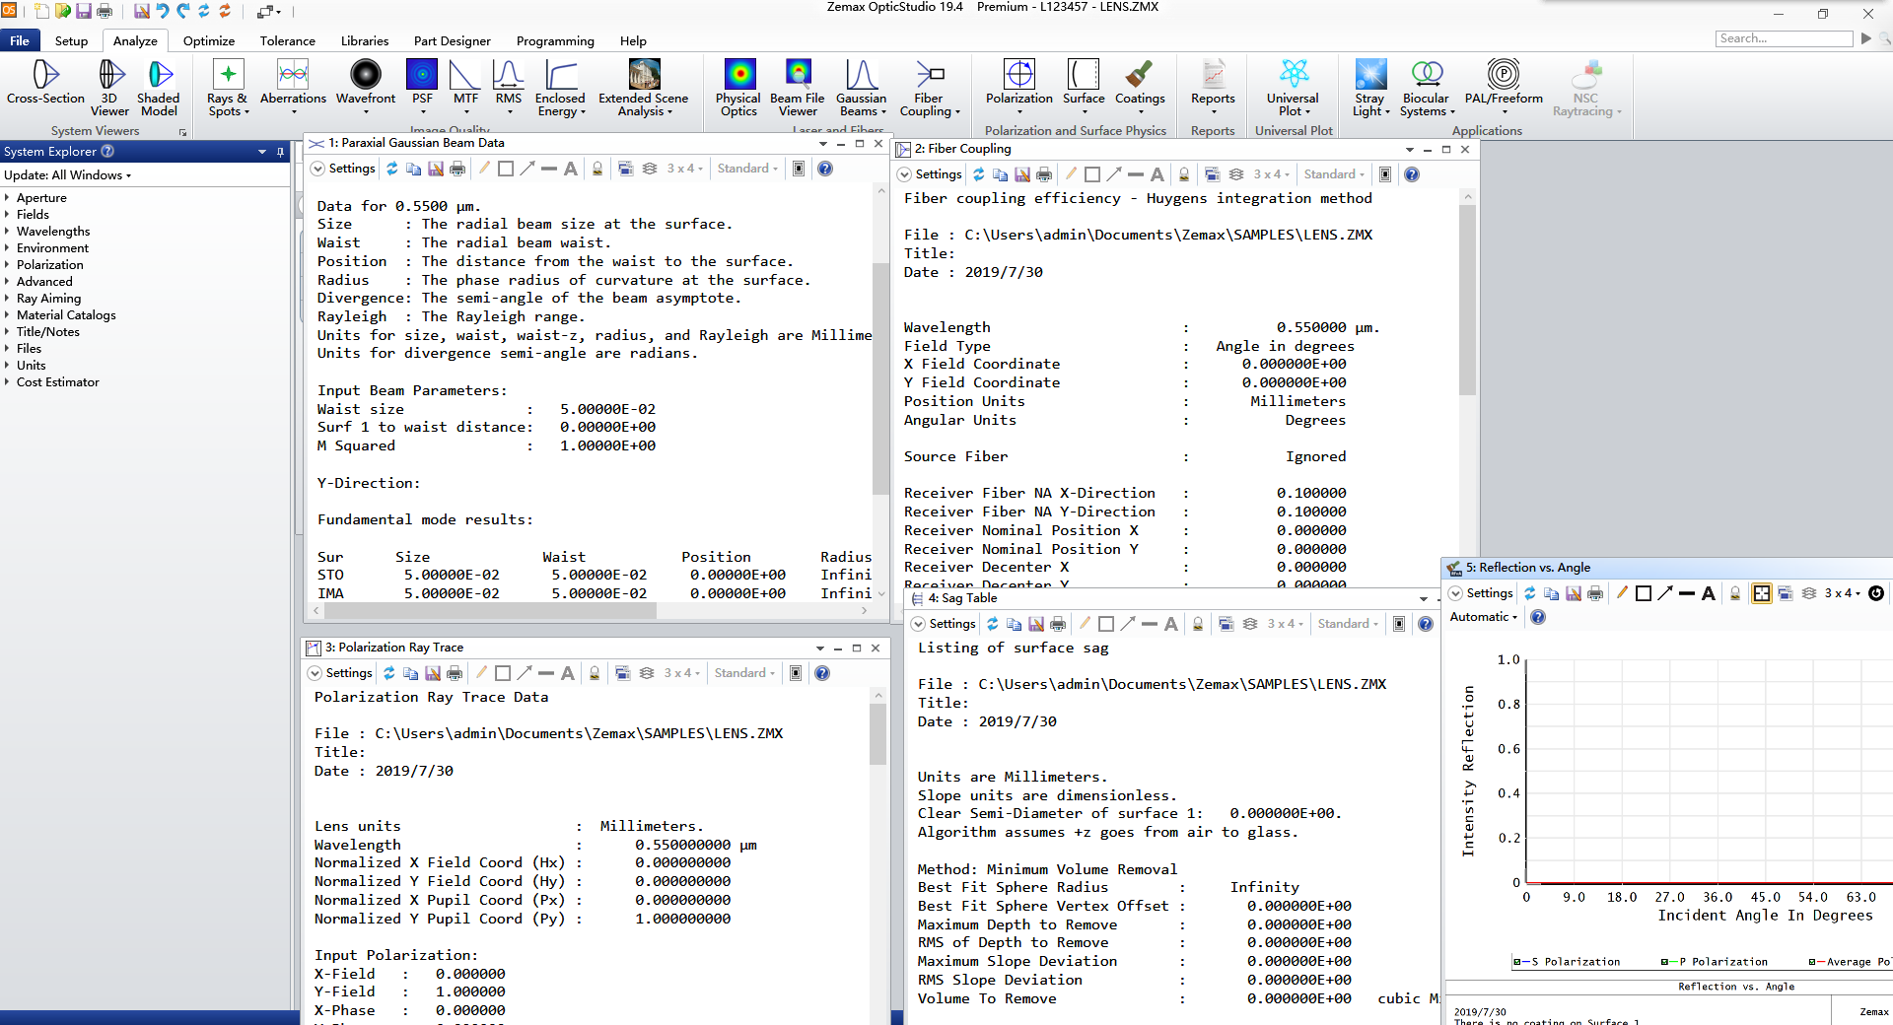Open the Beam File Viewer
The width and height of the screenshot is (1893, 1025).
(x=798, y=88)
